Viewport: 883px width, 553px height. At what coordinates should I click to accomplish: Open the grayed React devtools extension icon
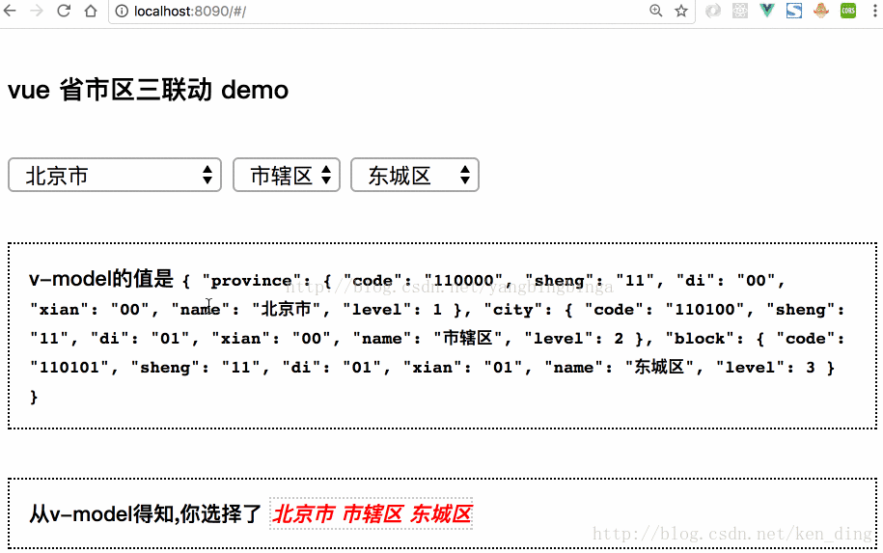[740, 11]
